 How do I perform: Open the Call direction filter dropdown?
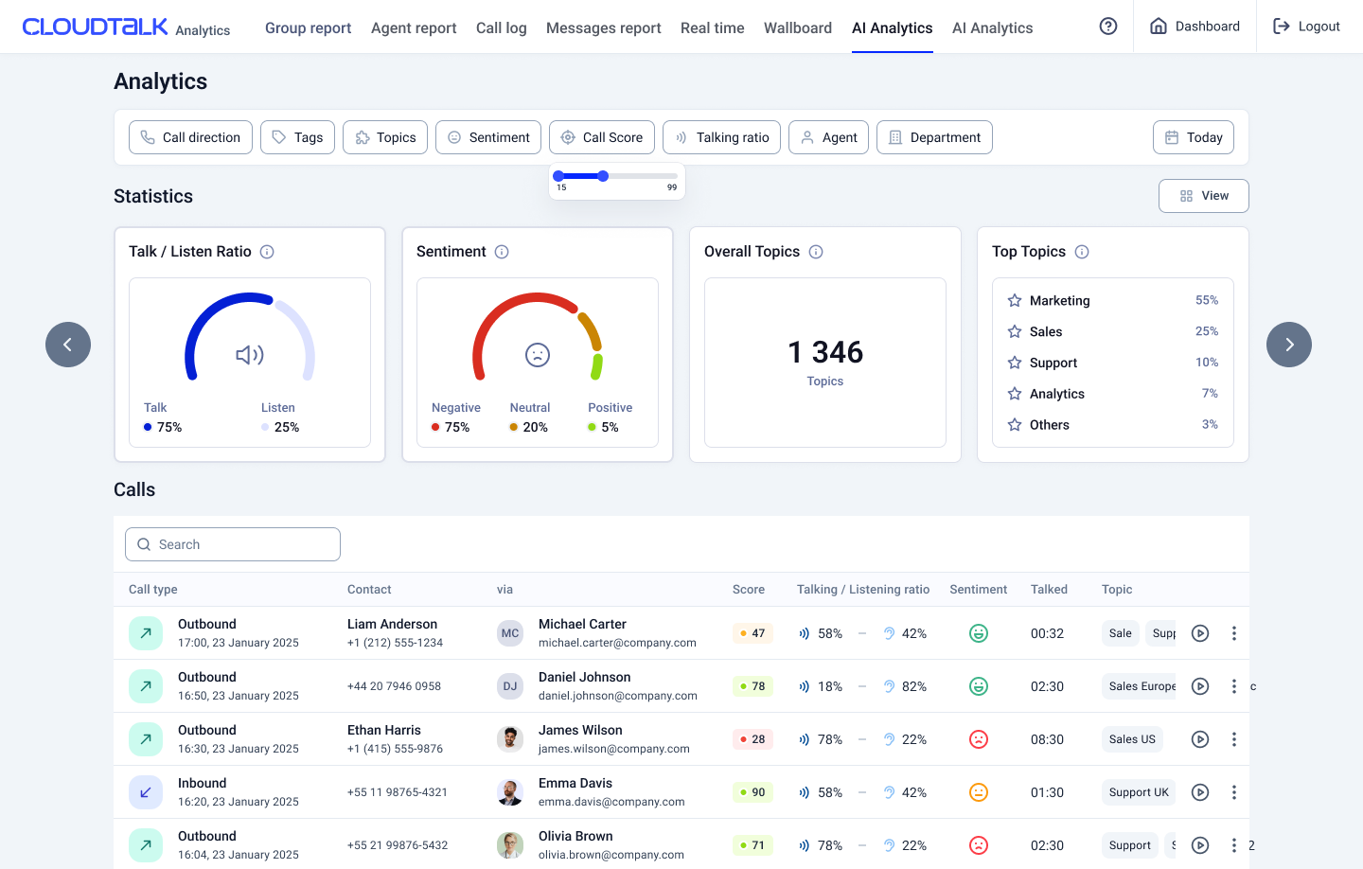click(190, 137)
